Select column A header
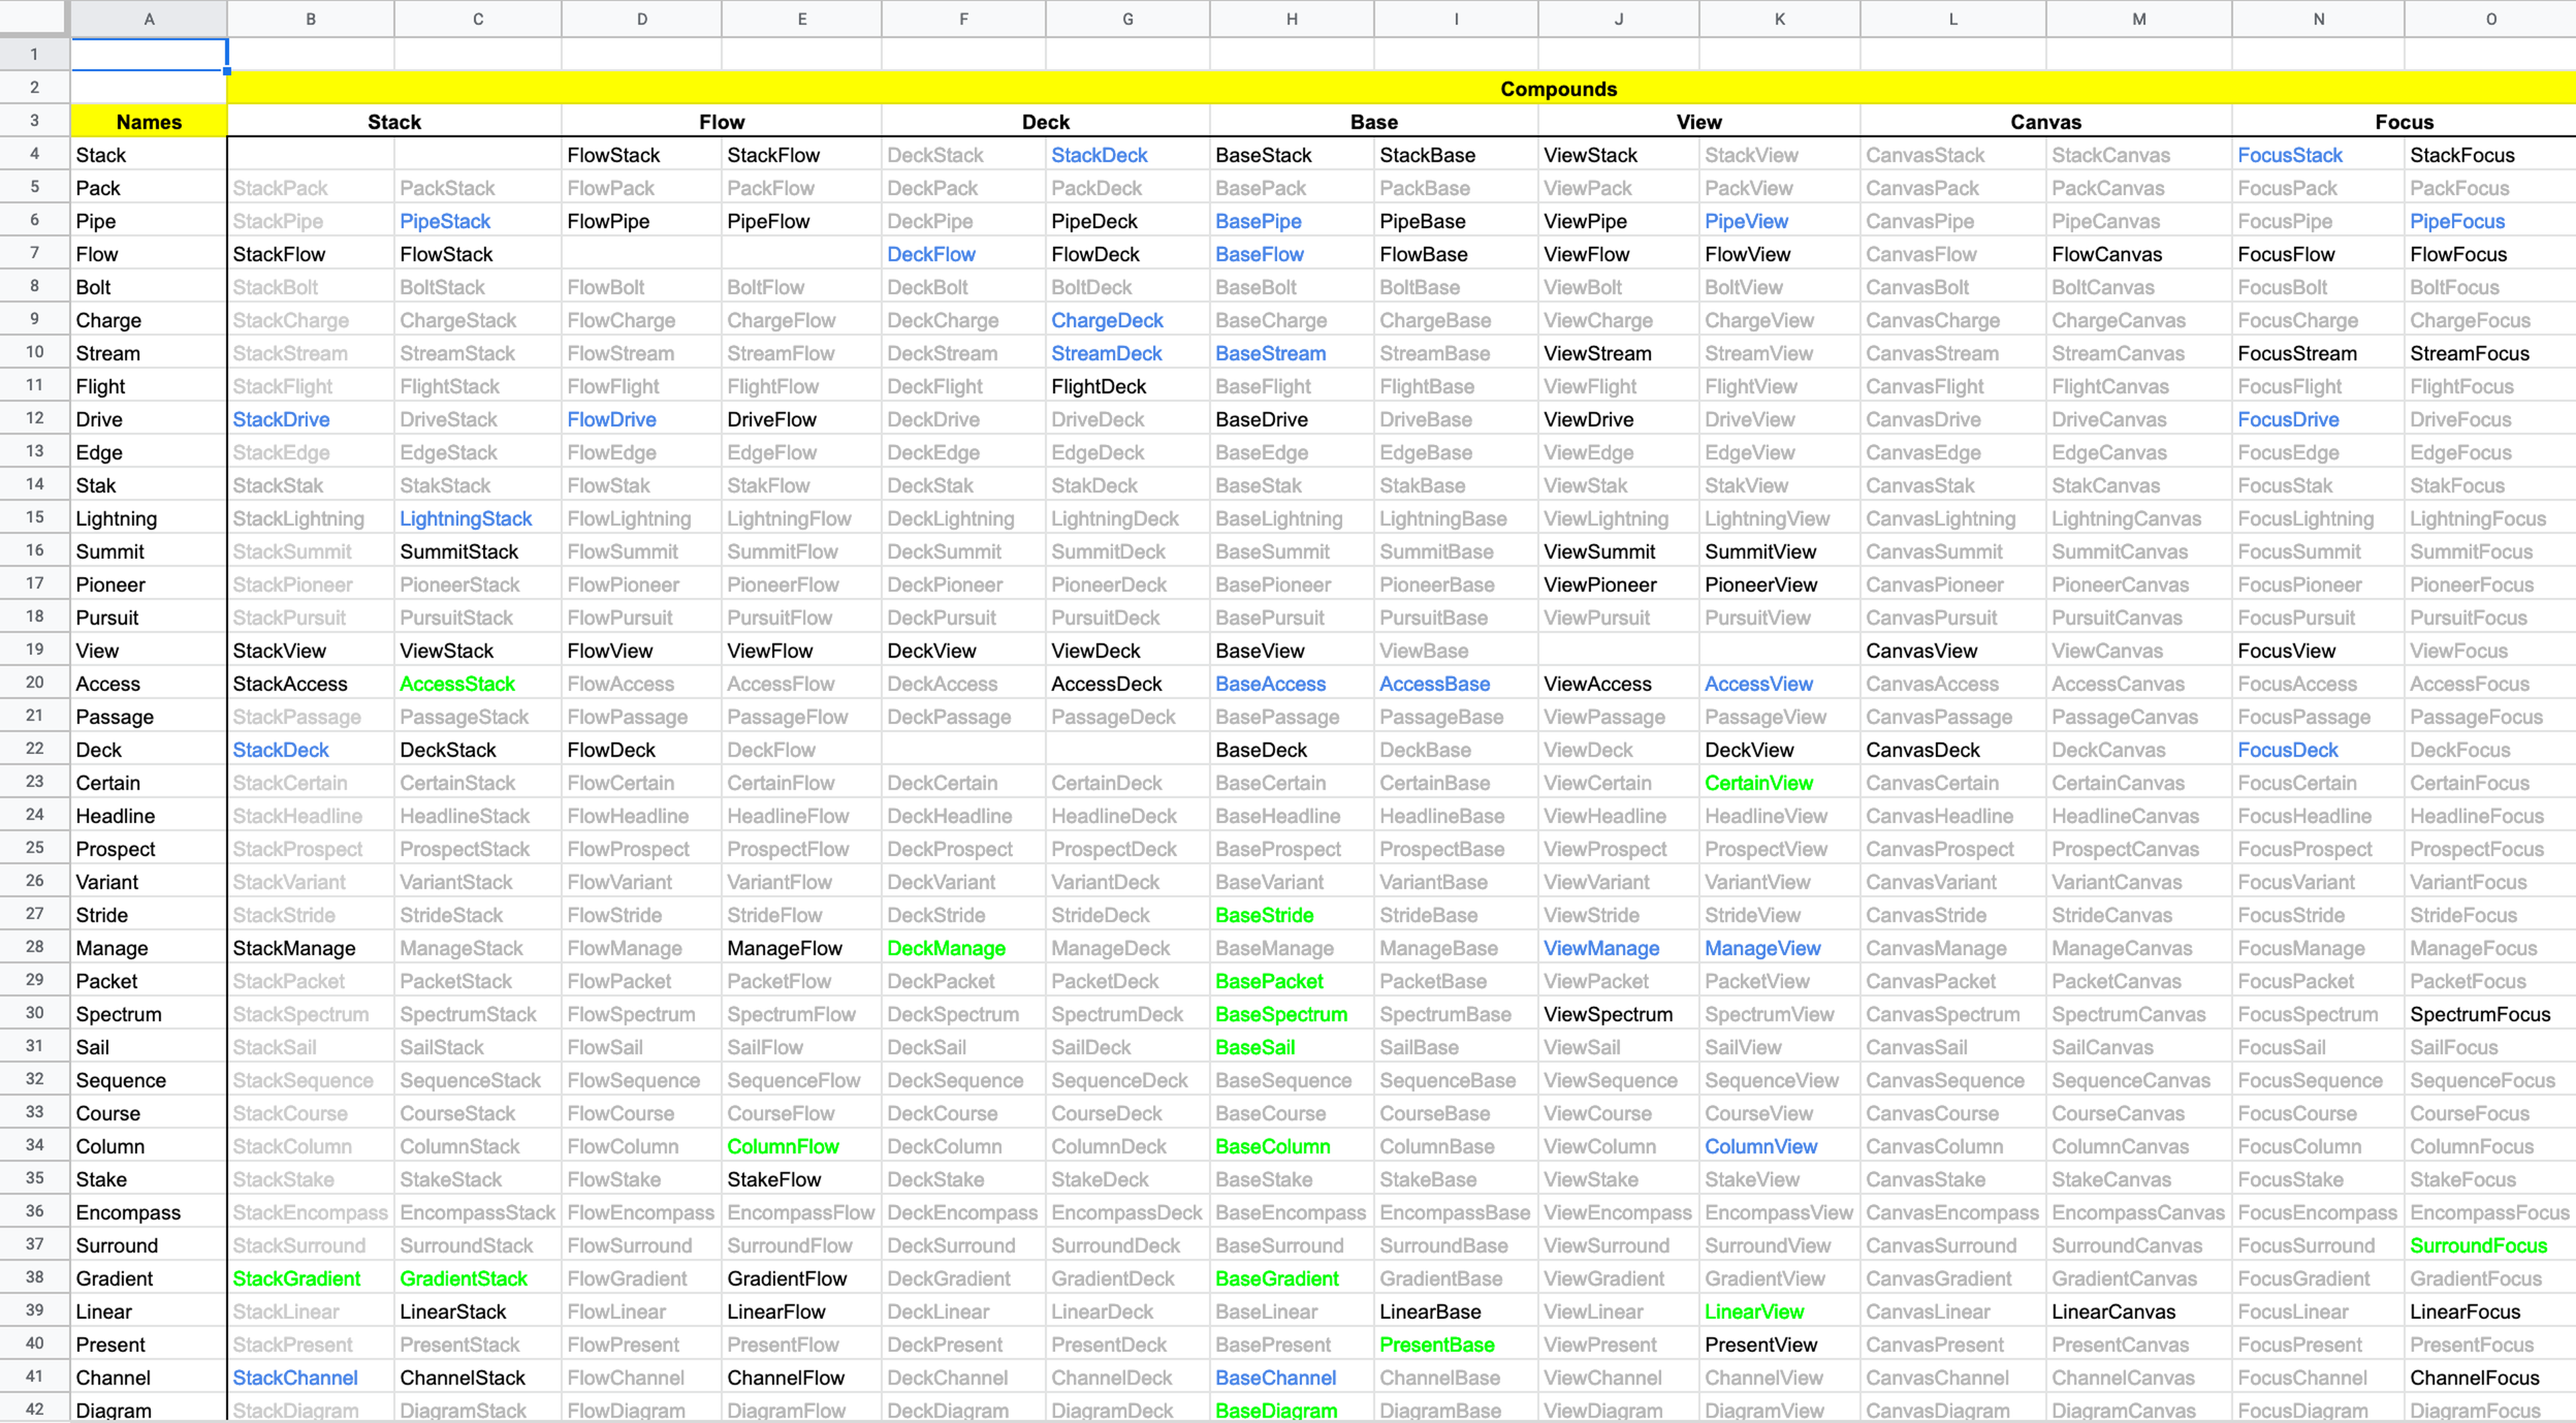The image size is (2576, 1423). click(149, 19)
